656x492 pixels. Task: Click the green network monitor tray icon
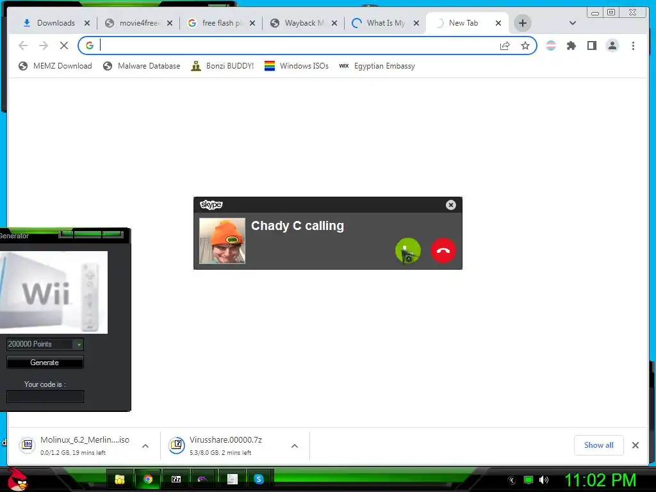pos(529,480)
